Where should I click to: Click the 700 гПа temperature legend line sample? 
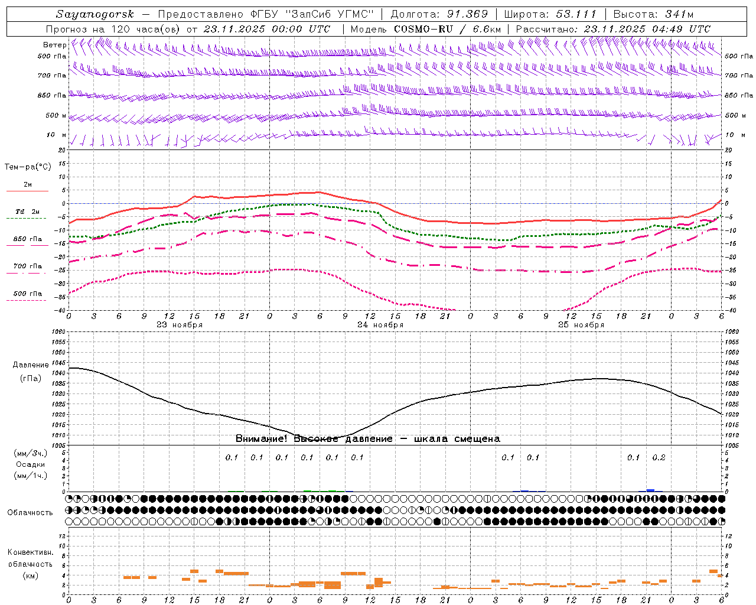tap(26, 273)
